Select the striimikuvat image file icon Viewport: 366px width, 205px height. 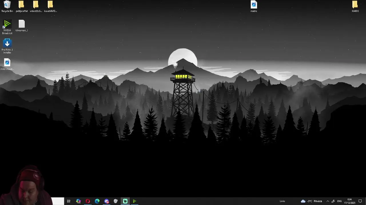(x=7, y=64)
